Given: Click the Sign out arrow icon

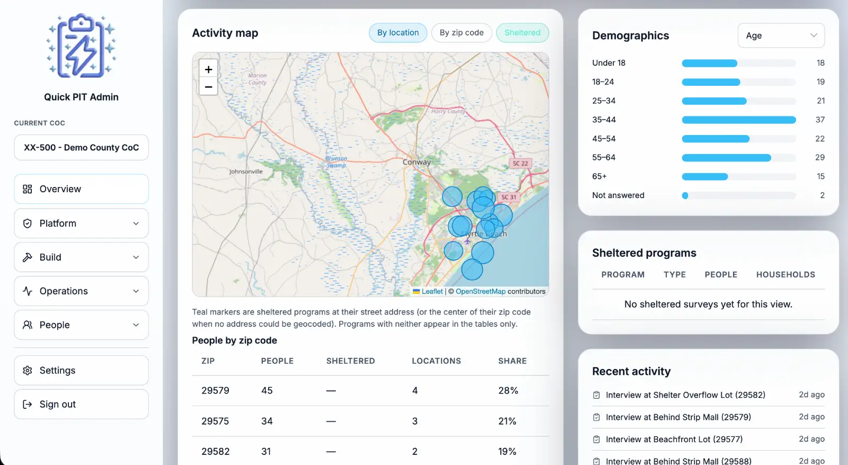Looking at the screenshot, I should click(28, 405).
